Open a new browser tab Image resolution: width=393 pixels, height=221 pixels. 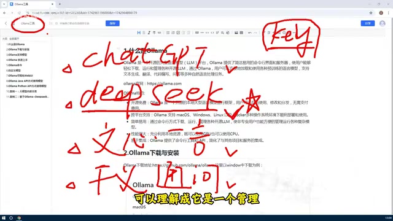coord(60,4)
